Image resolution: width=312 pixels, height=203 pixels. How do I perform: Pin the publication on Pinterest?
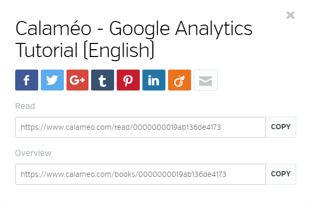(128, 80)
